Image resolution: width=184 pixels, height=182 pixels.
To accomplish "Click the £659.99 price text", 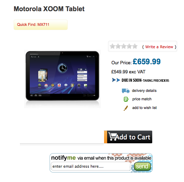I will [x=147, y=61].
